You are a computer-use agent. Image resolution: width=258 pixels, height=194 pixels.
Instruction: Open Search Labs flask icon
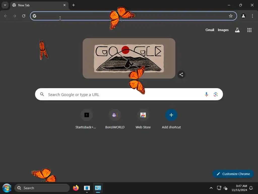point(237,30)
